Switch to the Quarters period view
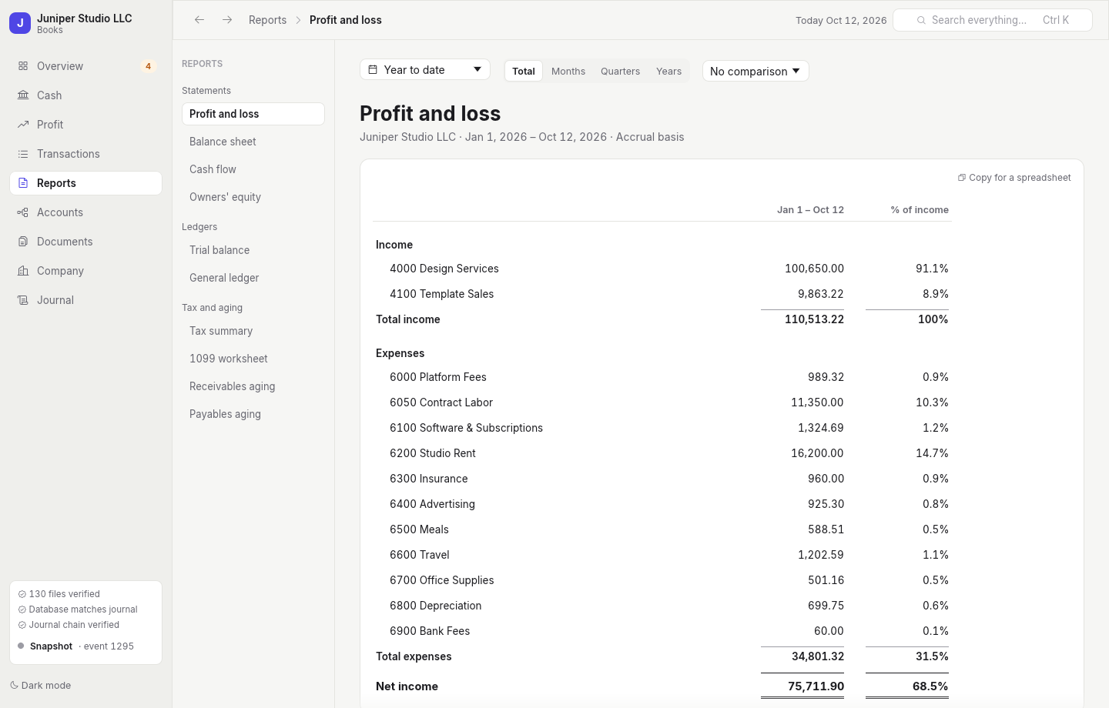Viewport: 1109px width, 708px height. click(620, 71)
